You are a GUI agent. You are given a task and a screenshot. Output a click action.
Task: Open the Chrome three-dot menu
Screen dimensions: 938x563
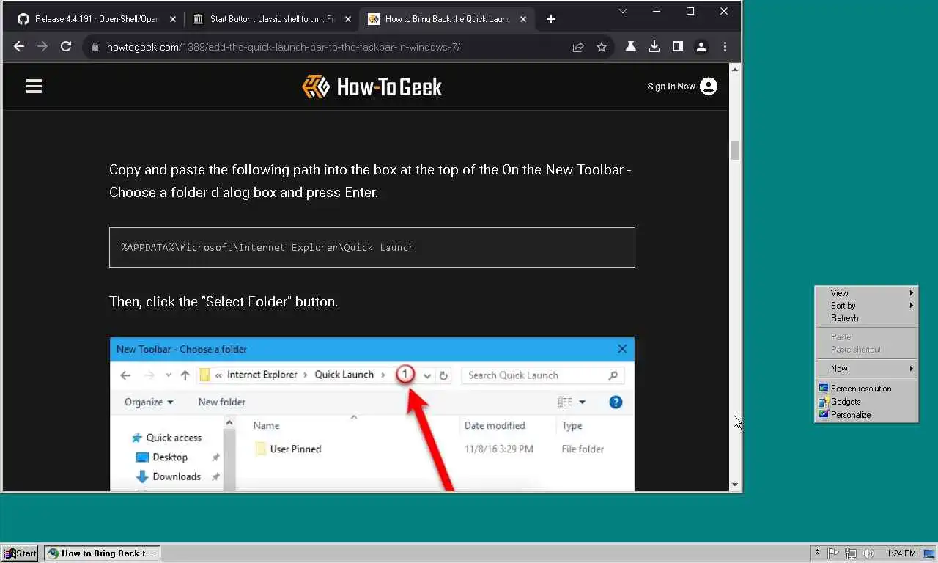click(x=725, y=47)
